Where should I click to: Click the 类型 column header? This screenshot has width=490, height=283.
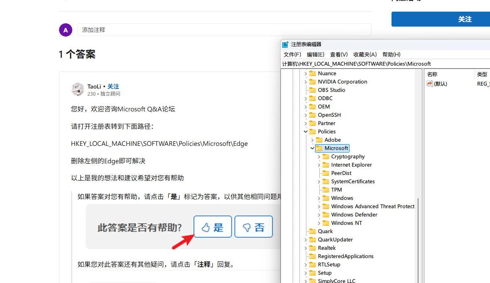tap(482, 74)
